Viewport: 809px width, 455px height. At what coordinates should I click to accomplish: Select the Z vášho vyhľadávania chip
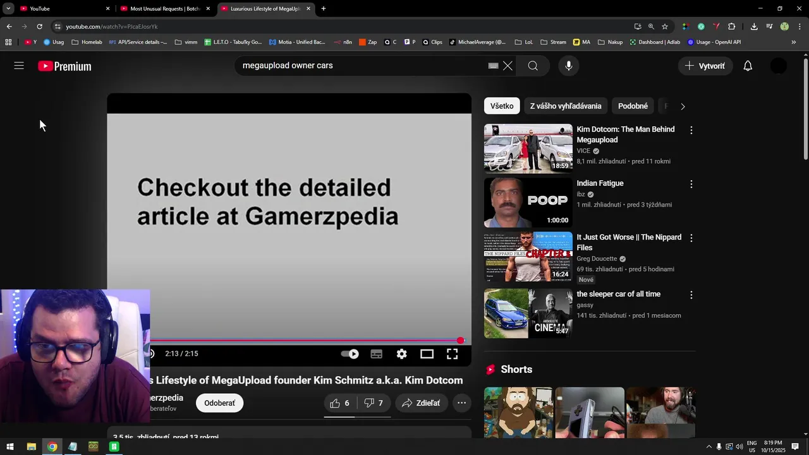pos(566,106)
